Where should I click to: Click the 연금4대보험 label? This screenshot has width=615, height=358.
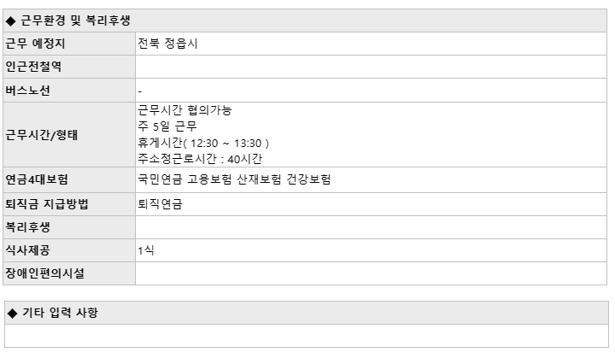coord(37,179)
